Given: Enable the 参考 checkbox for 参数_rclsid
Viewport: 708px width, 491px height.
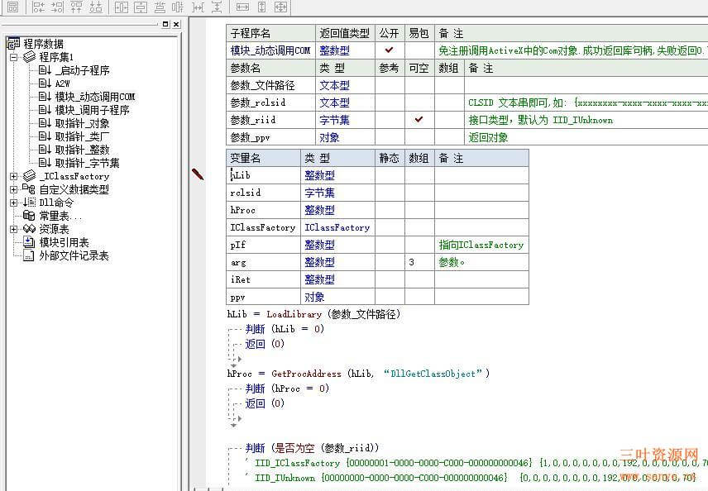Looking at the screenshot, I should point(389,101).
